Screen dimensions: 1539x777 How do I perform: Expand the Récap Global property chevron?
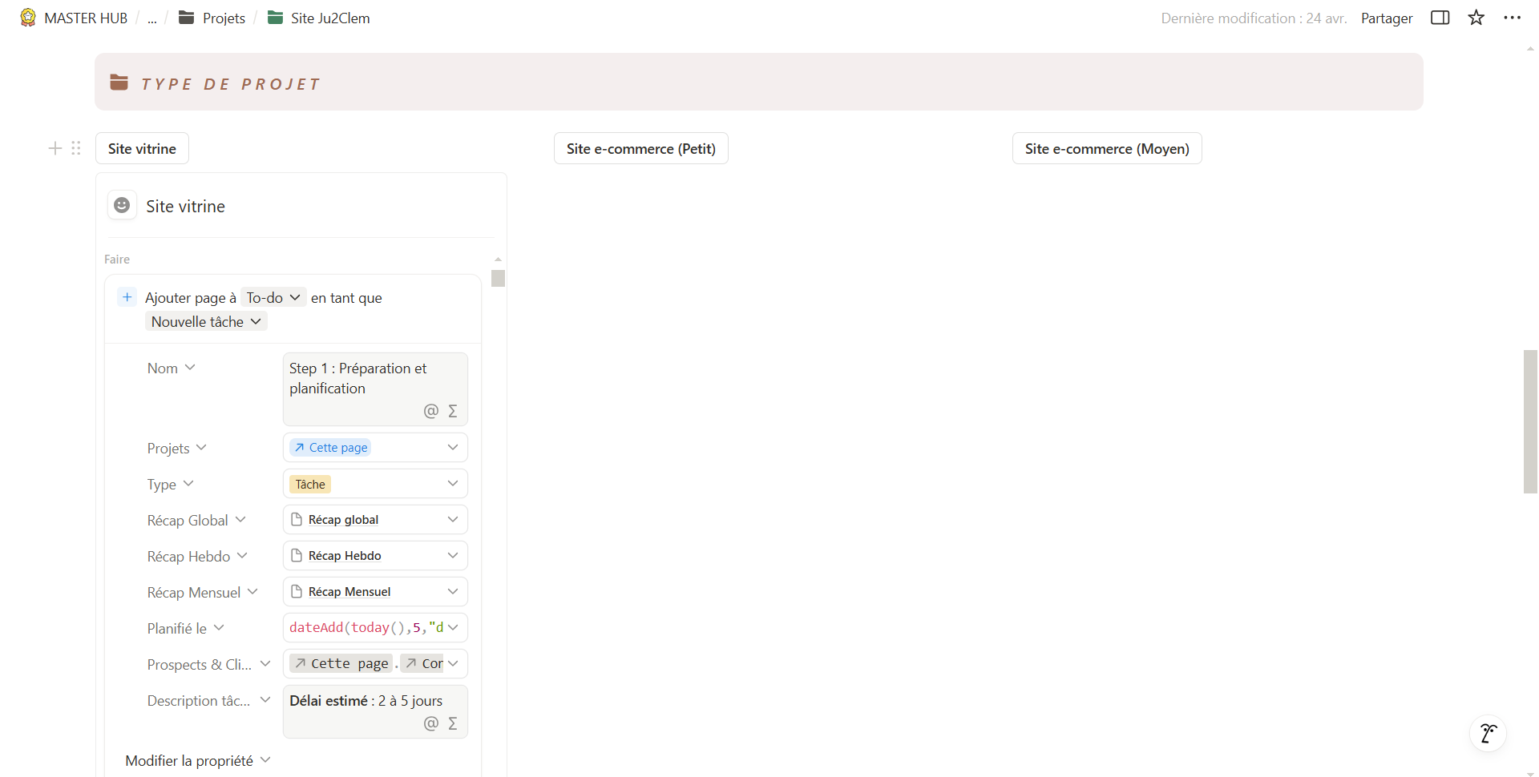pyautogui.click(x=240, y=520)
